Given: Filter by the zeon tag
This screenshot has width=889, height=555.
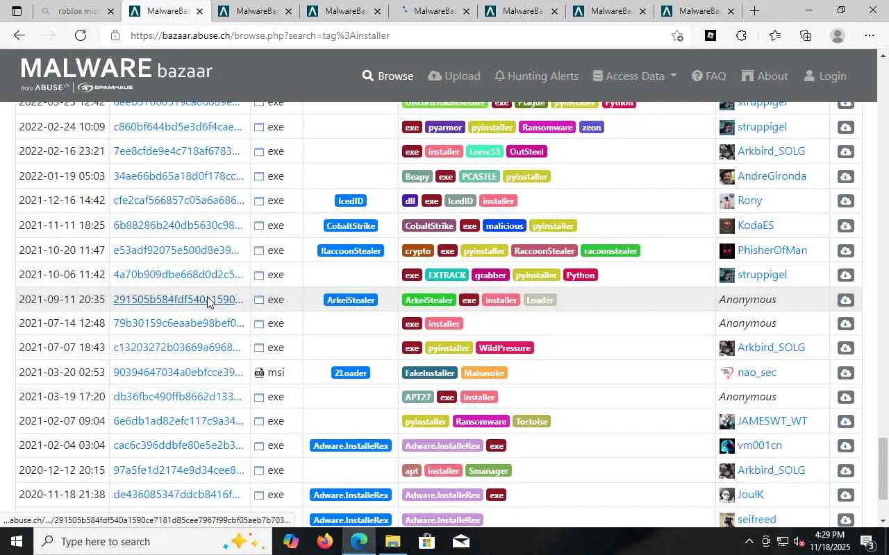Looking at the screenshot, I should tap(591, 128).
